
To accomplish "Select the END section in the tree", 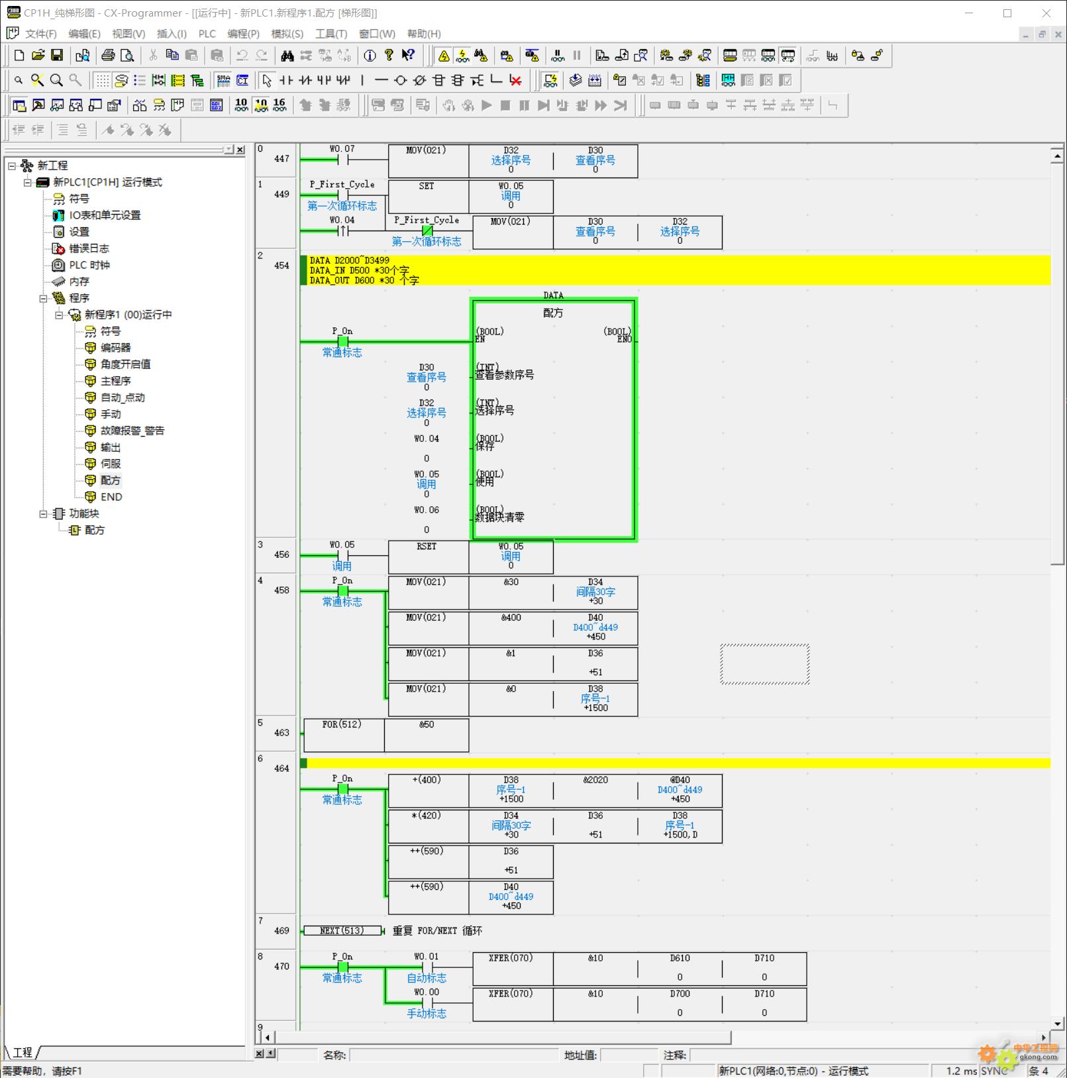I will [x=111, y=497].
